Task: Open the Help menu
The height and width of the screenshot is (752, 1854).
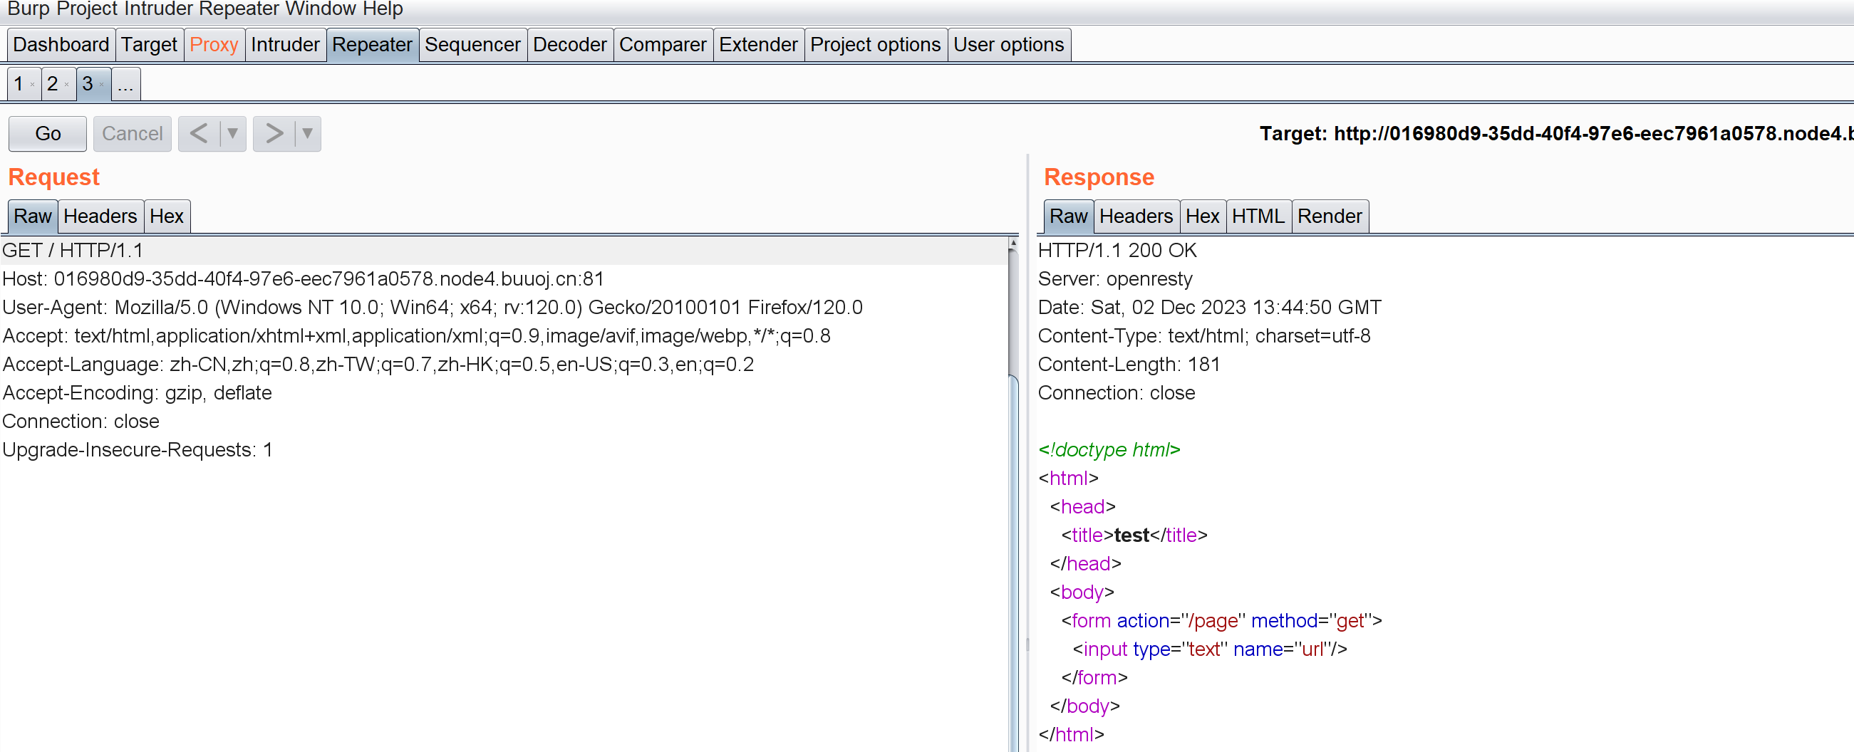Action: pos(383,9)
